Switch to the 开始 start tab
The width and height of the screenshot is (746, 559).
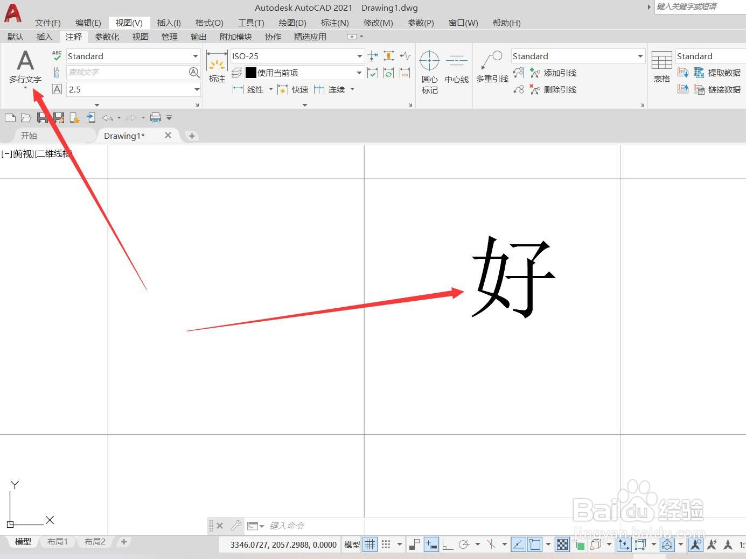(29, 136)
